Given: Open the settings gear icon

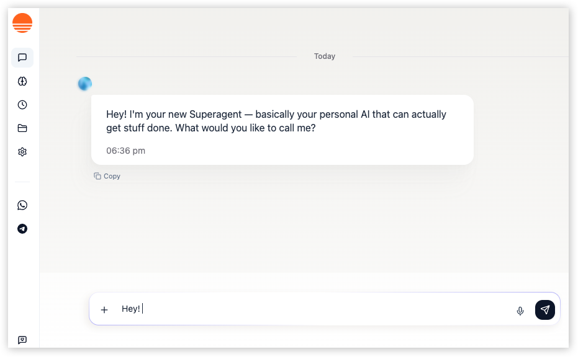Looking at the screenshot, I should 22,151.
